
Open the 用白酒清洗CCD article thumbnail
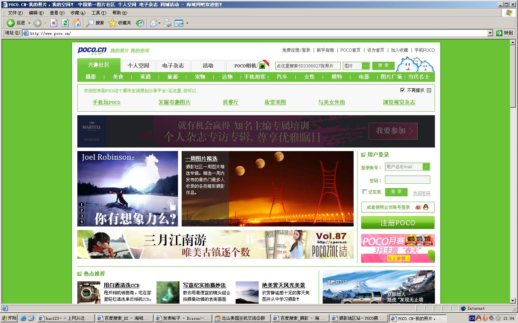[89, 292]
